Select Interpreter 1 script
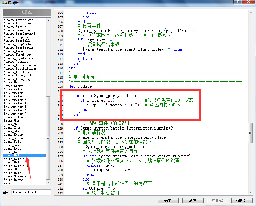Screen dimensions: 256x206 (x=15, y=93)
